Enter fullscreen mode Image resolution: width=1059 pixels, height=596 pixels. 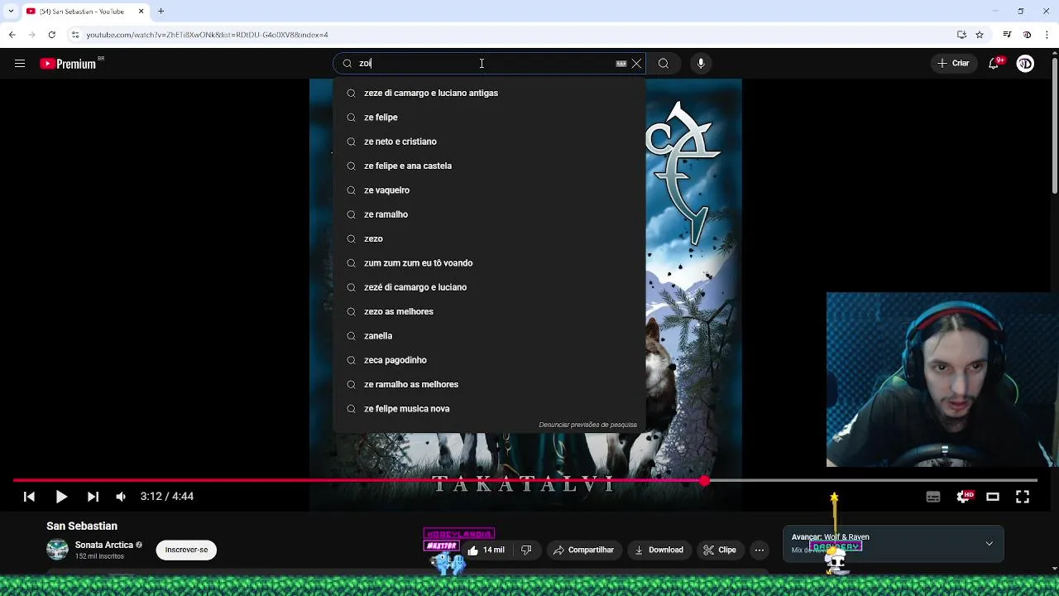pos(1023,497)
